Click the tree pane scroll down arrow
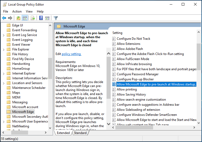202x142 pixels. 50,128
